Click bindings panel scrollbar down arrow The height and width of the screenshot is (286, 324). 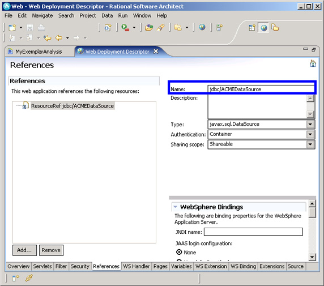tap(312, 257)
